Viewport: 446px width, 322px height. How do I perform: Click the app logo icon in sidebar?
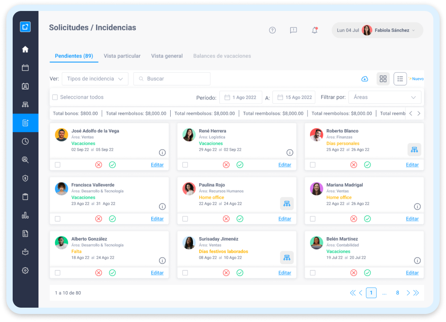click(25, 27)
